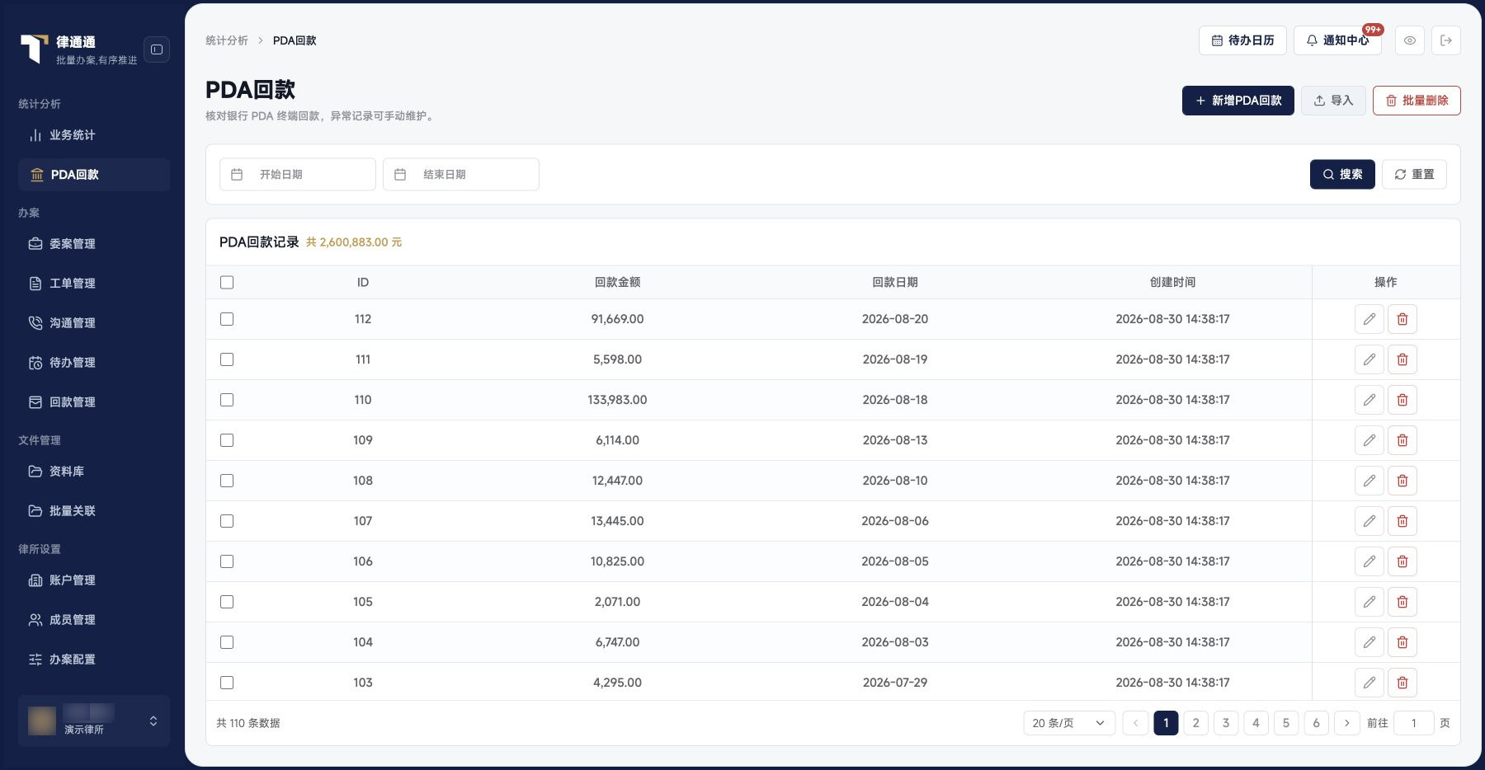Viewport: 1485px width, 770px height.
Task: Delete record ID 112 with trash icon
Action: click(x=1402, y=319)
